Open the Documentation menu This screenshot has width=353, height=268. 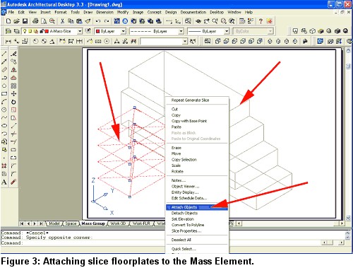pyautogui.click(x=193, y=12)
